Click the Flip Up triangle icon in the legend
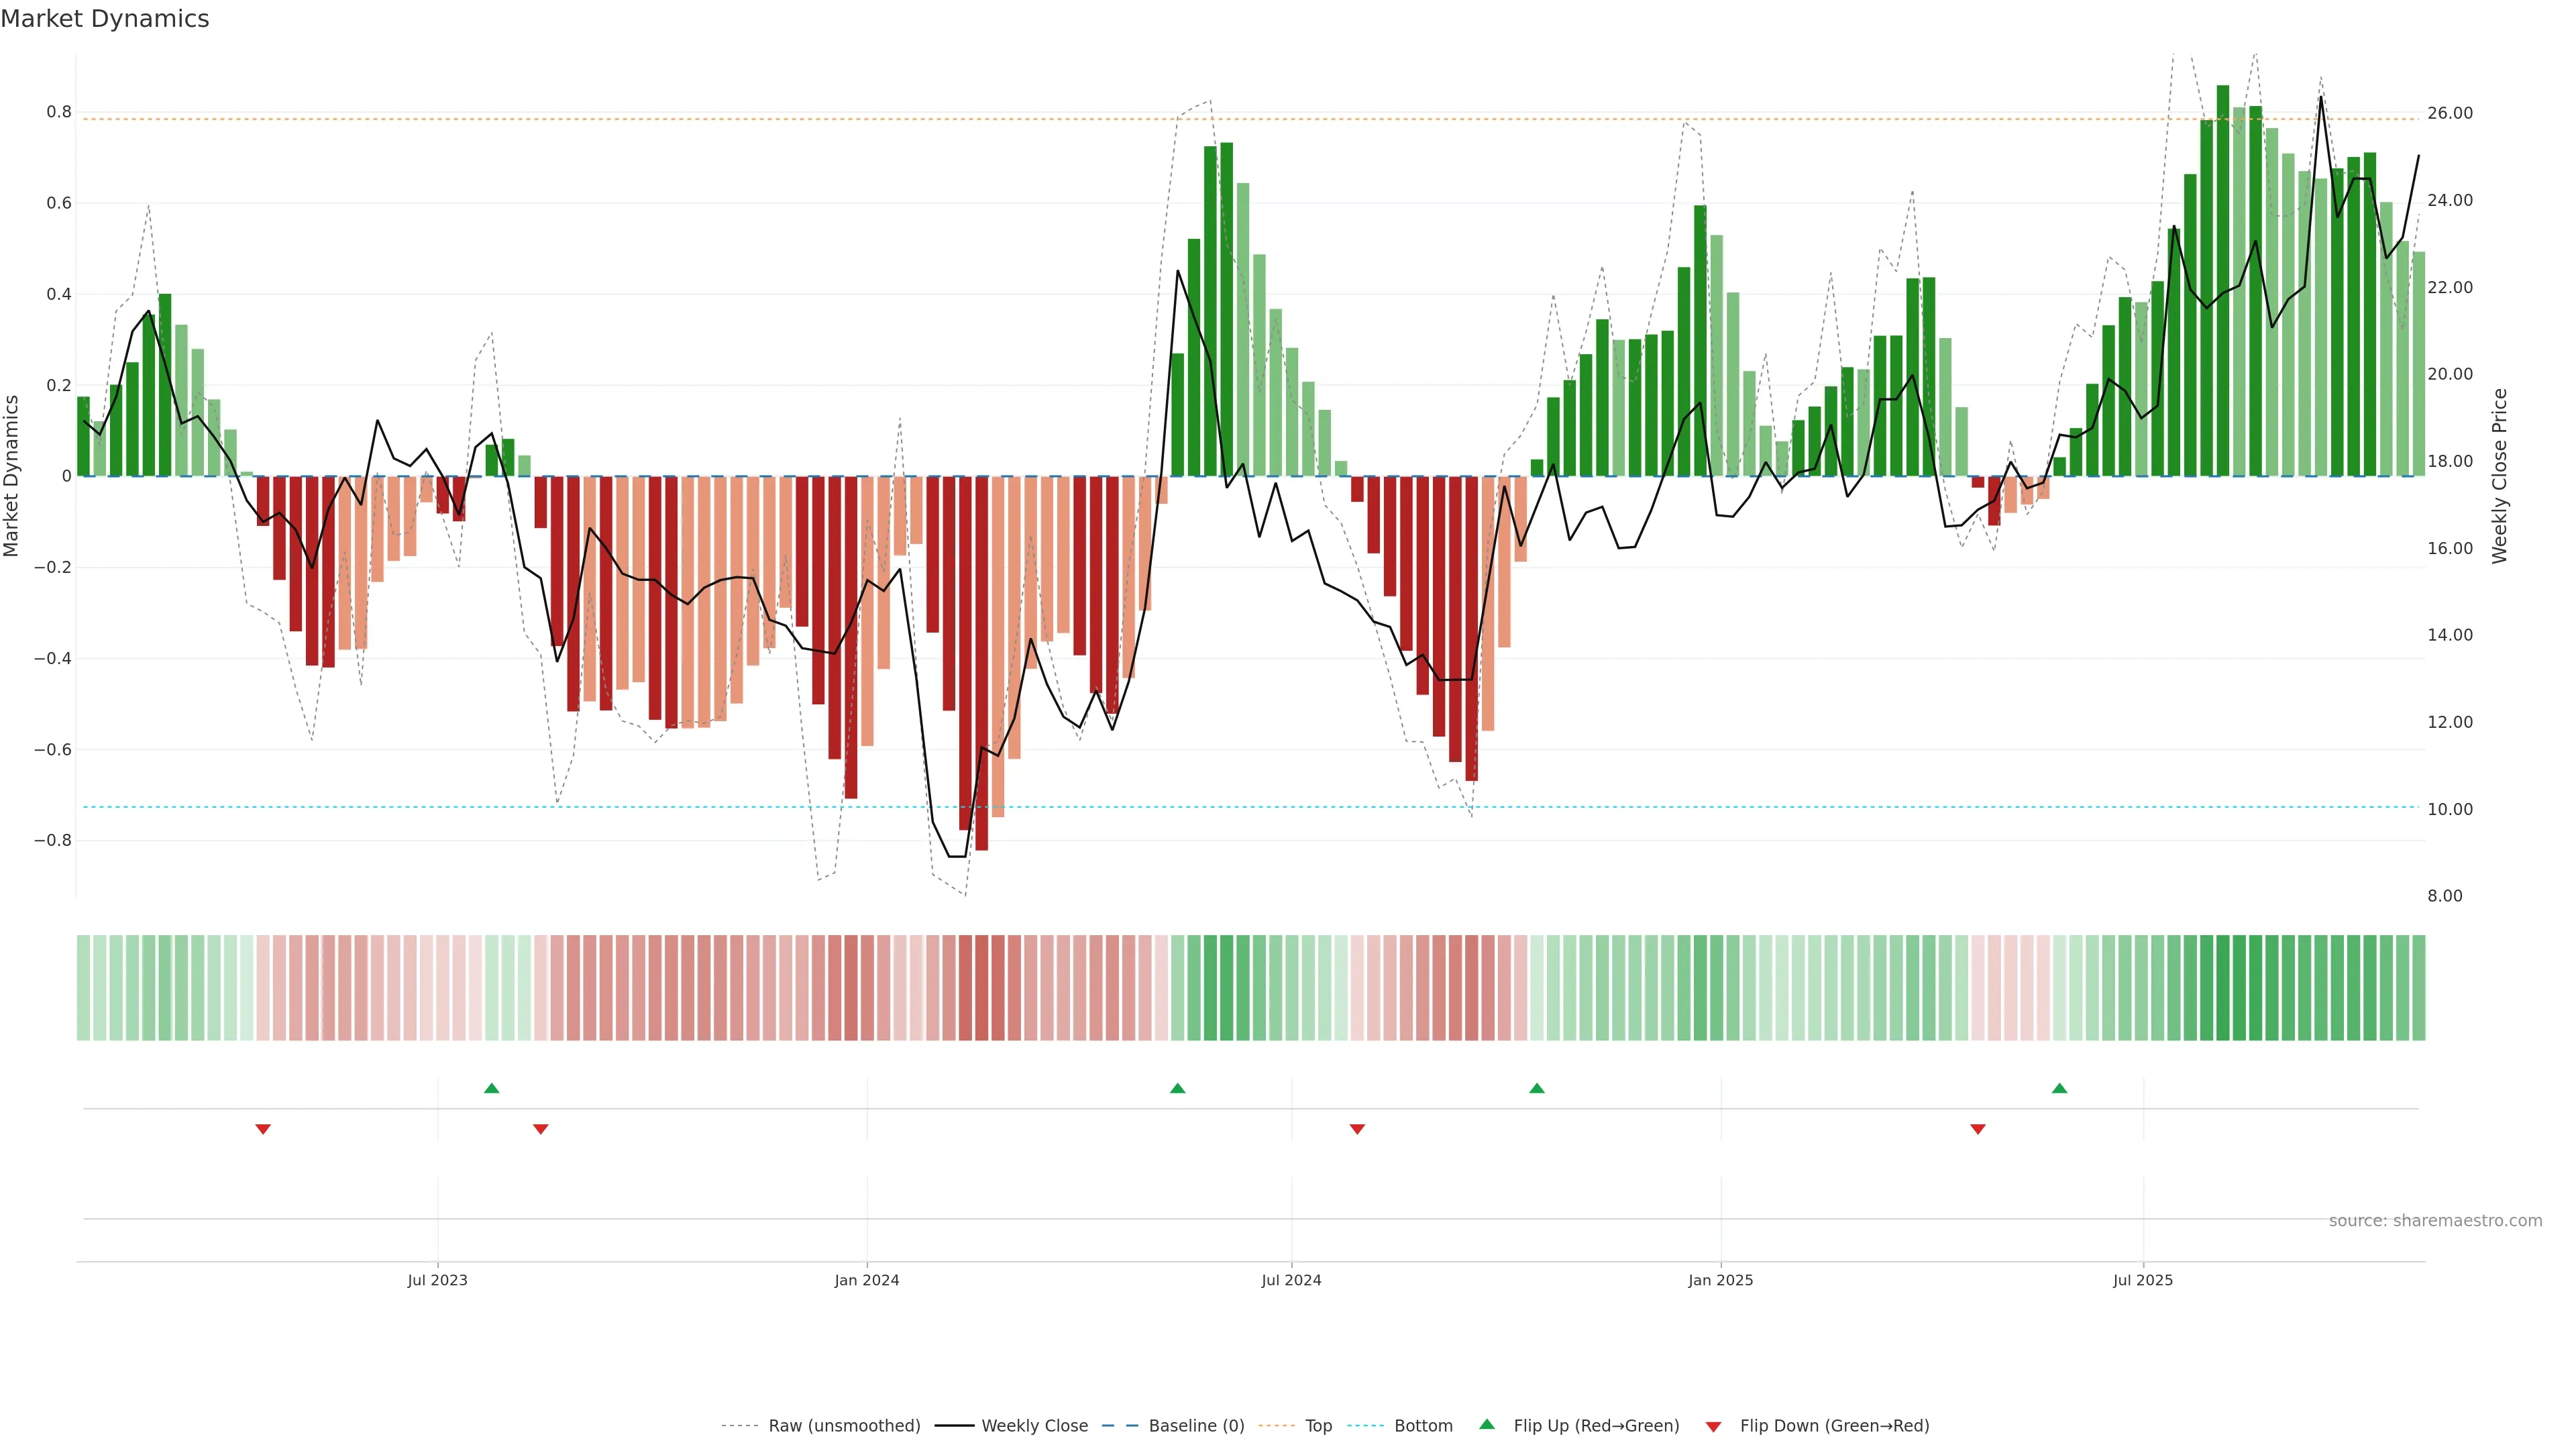The height and width of the screenshot is (1449, 2576). (1486, 1424)
